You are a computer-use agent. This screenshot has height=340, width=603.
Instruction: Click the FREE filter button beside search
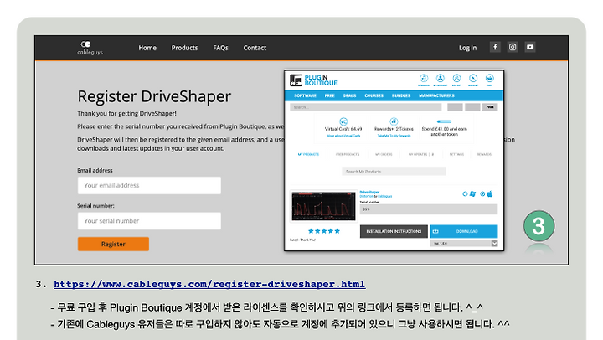click(490, 107)
